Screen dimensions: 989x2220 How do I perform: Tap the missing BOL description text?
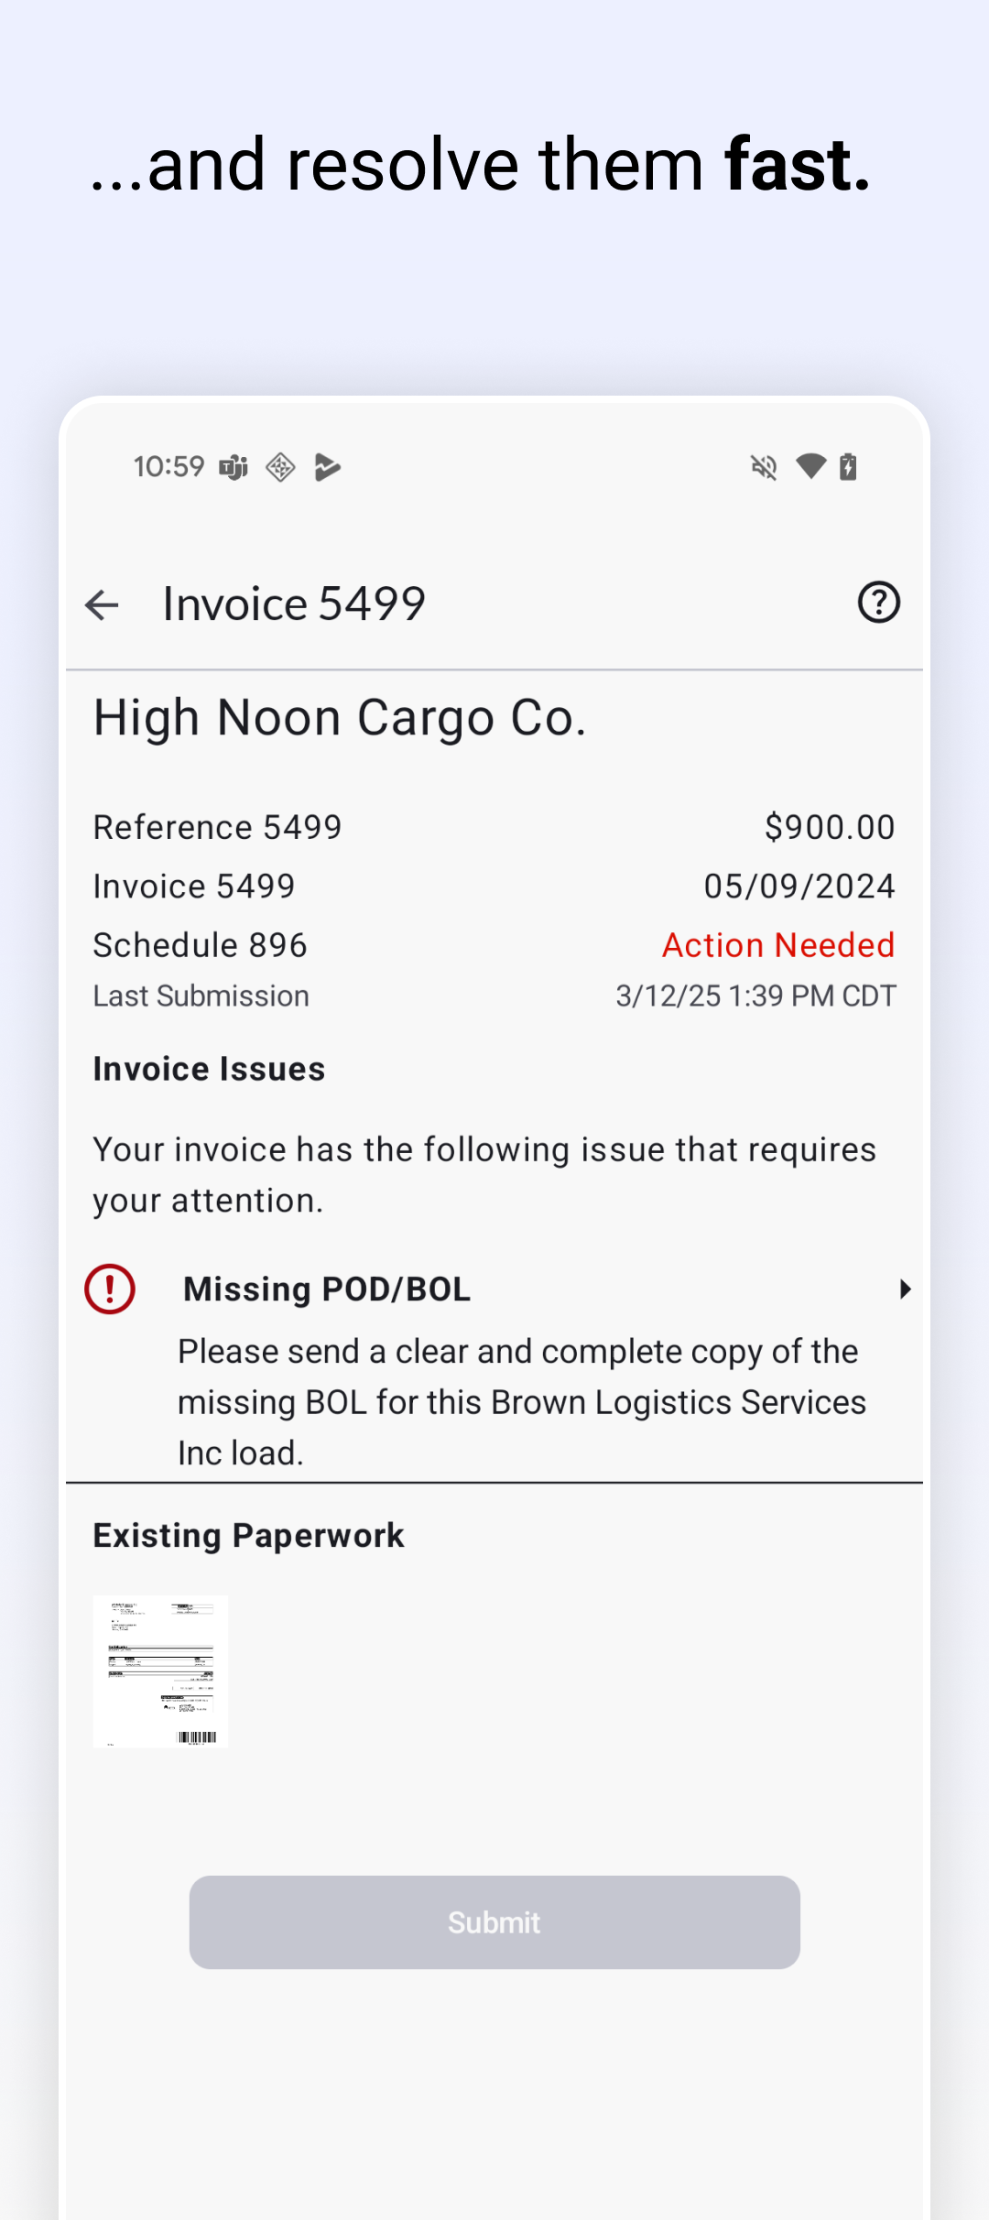tap(522, 1402)
